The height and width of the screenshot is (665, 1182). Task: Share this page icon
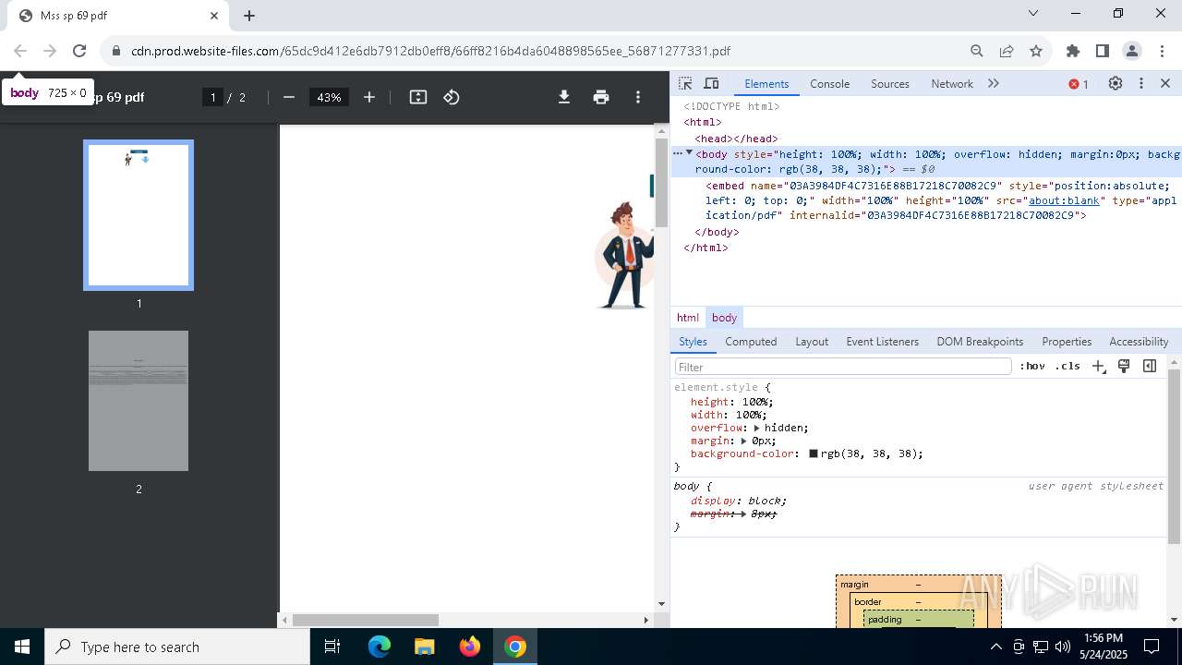[1007, 51]
